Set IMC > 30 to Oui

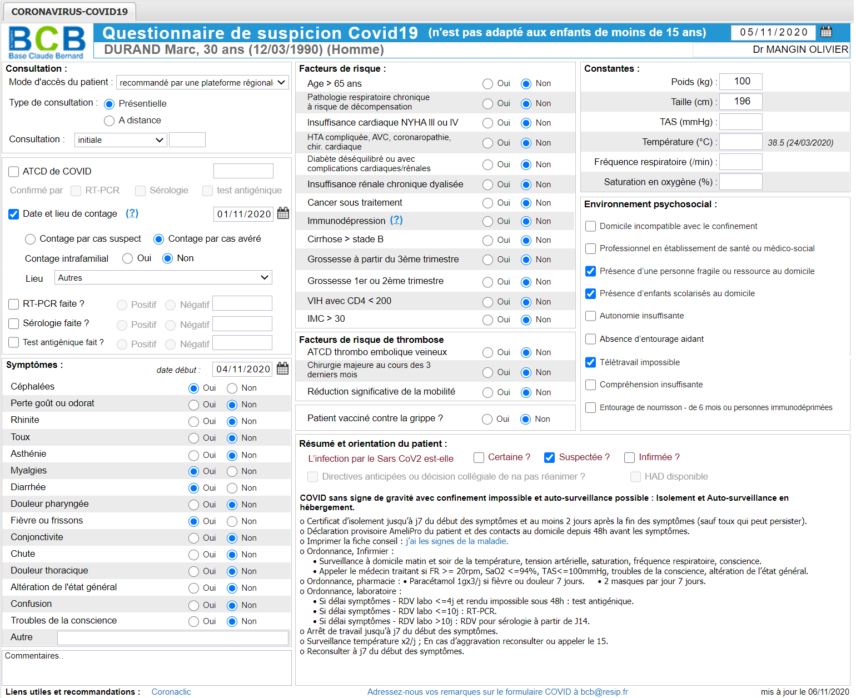click(487, 320)
